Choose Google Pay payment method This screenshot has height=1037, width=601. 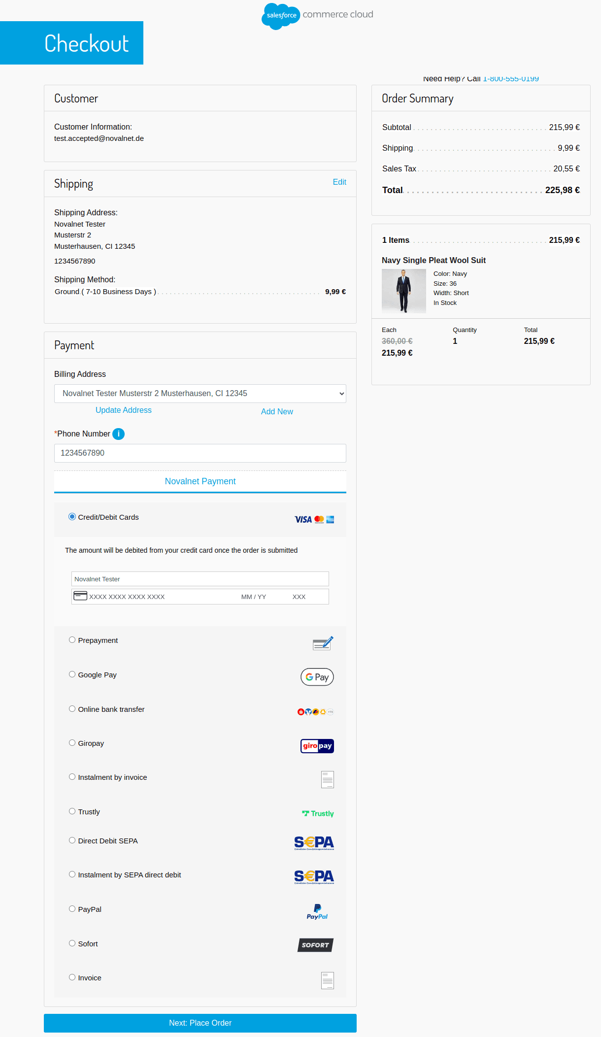point(72,674)
